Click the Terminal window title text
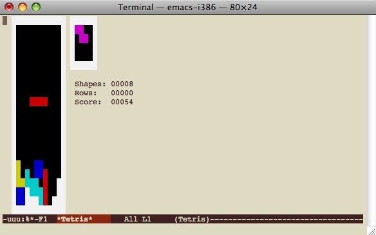 tap(187, 7)
